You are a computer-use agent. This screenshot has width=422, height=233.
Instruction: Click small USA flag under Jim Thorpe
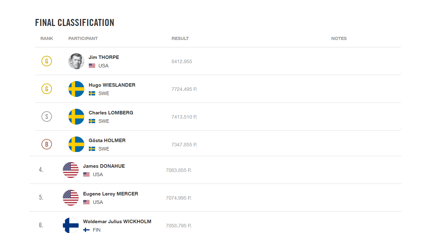tap(92, 66)
